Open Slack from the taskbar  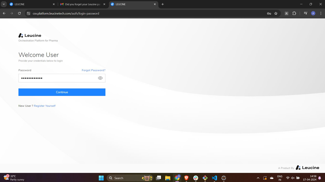(x=196, y=178)
